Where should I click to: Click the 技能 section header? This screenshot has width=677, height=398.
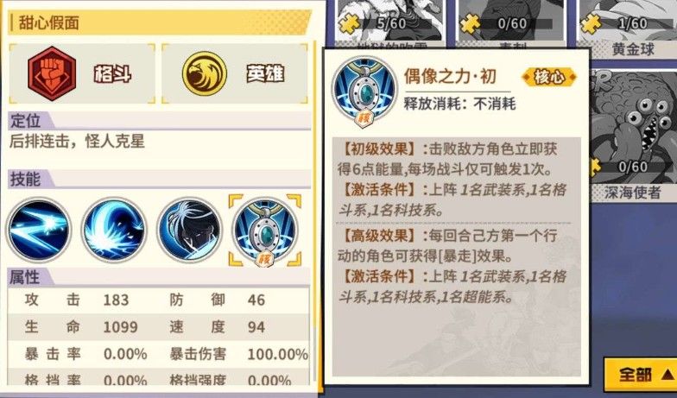(x=159, y=179)
